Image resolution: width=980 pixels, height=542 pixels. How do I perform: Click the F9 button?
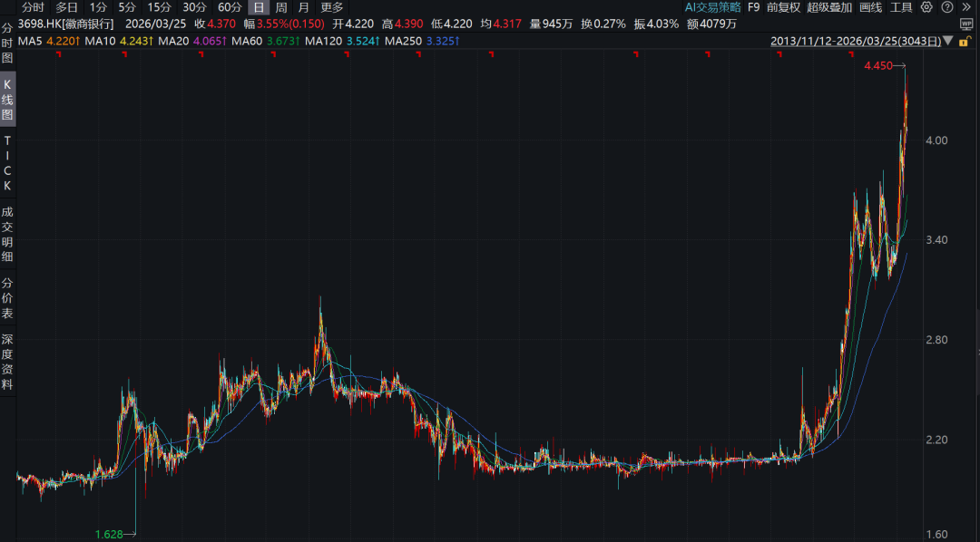coord(754,7)
